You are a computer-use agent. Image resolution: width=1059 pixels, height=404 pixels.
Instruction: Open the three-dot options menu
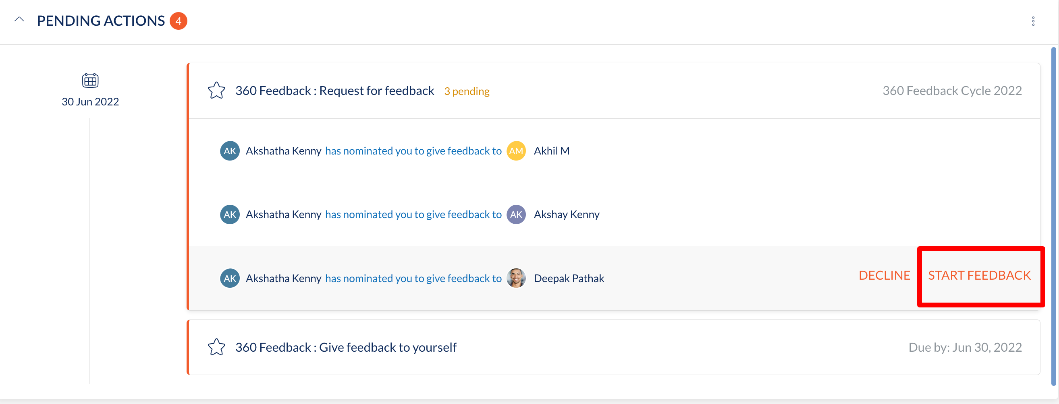click(x=1033, y=21)
